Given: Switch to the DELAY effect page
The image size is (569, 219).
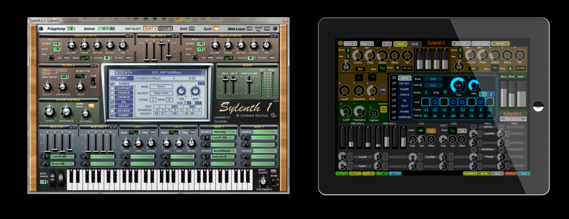Looking at the screenshot, I should [123, 106].
